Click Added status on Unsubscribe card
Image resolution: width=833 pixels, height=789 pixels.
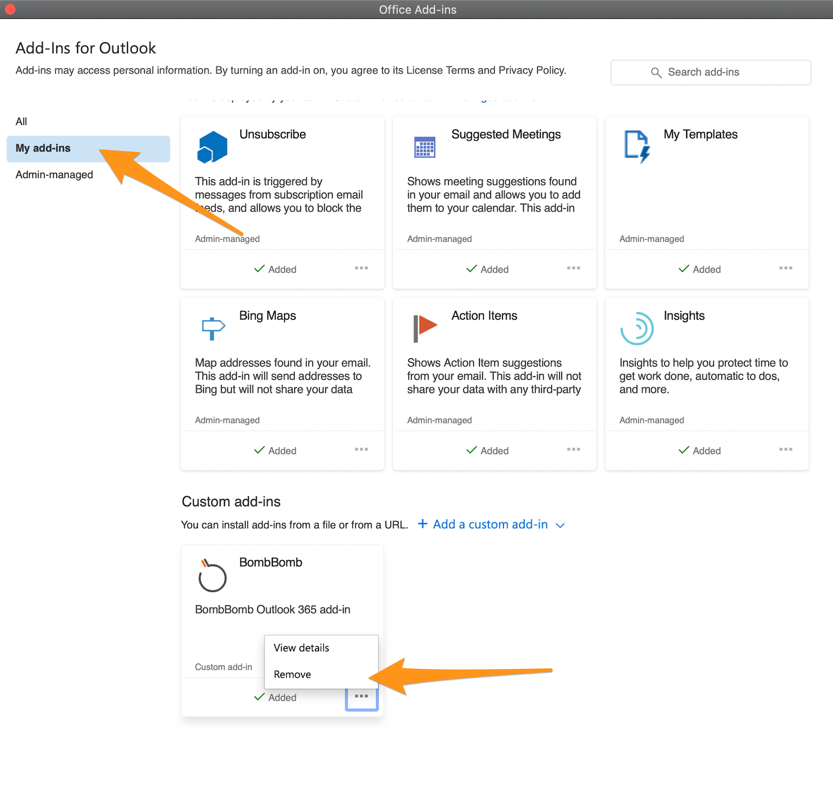275,269
